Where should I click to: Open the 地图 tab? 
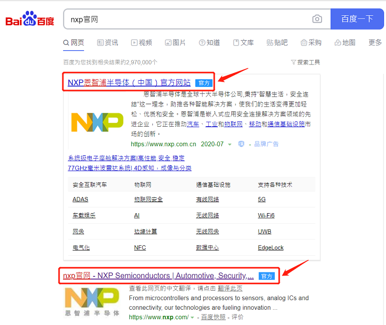[x=344, y=43]
